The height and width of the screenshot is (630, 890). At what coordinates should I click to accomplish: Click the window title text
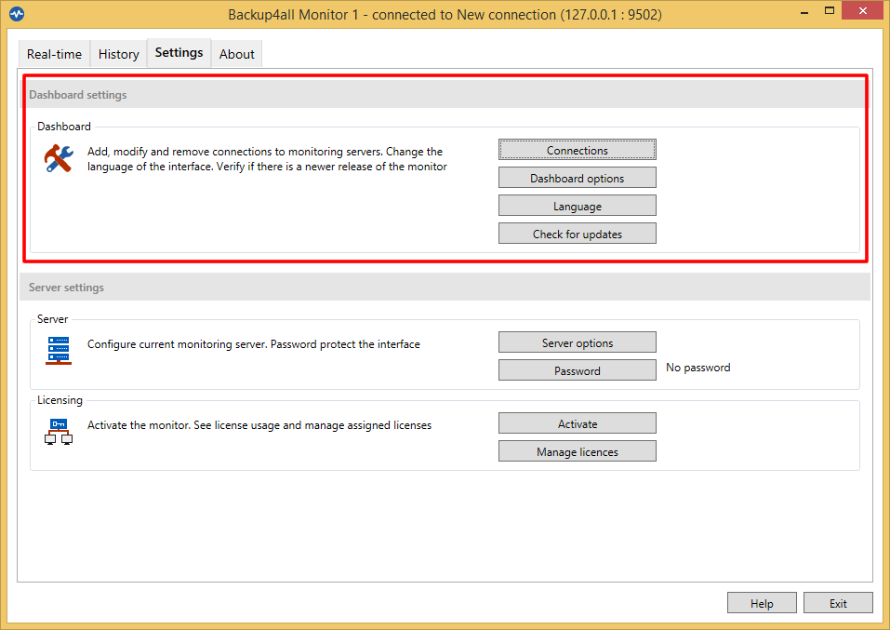coord(445,14)
